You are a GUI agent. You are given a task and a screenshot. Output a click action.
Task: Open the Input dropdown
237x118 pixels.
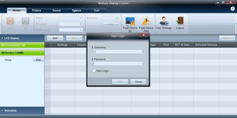click(x=71, y=18)
